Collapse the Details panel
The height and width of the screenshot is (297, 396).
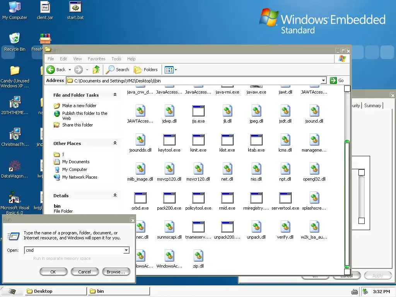(115, 195)
